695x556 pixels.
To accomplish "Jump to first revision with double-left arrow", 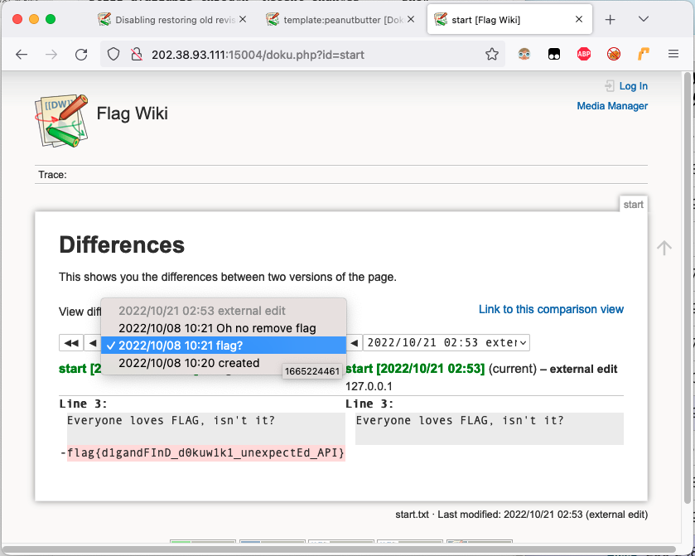I will pyautogui.click(x=71, y=343).
